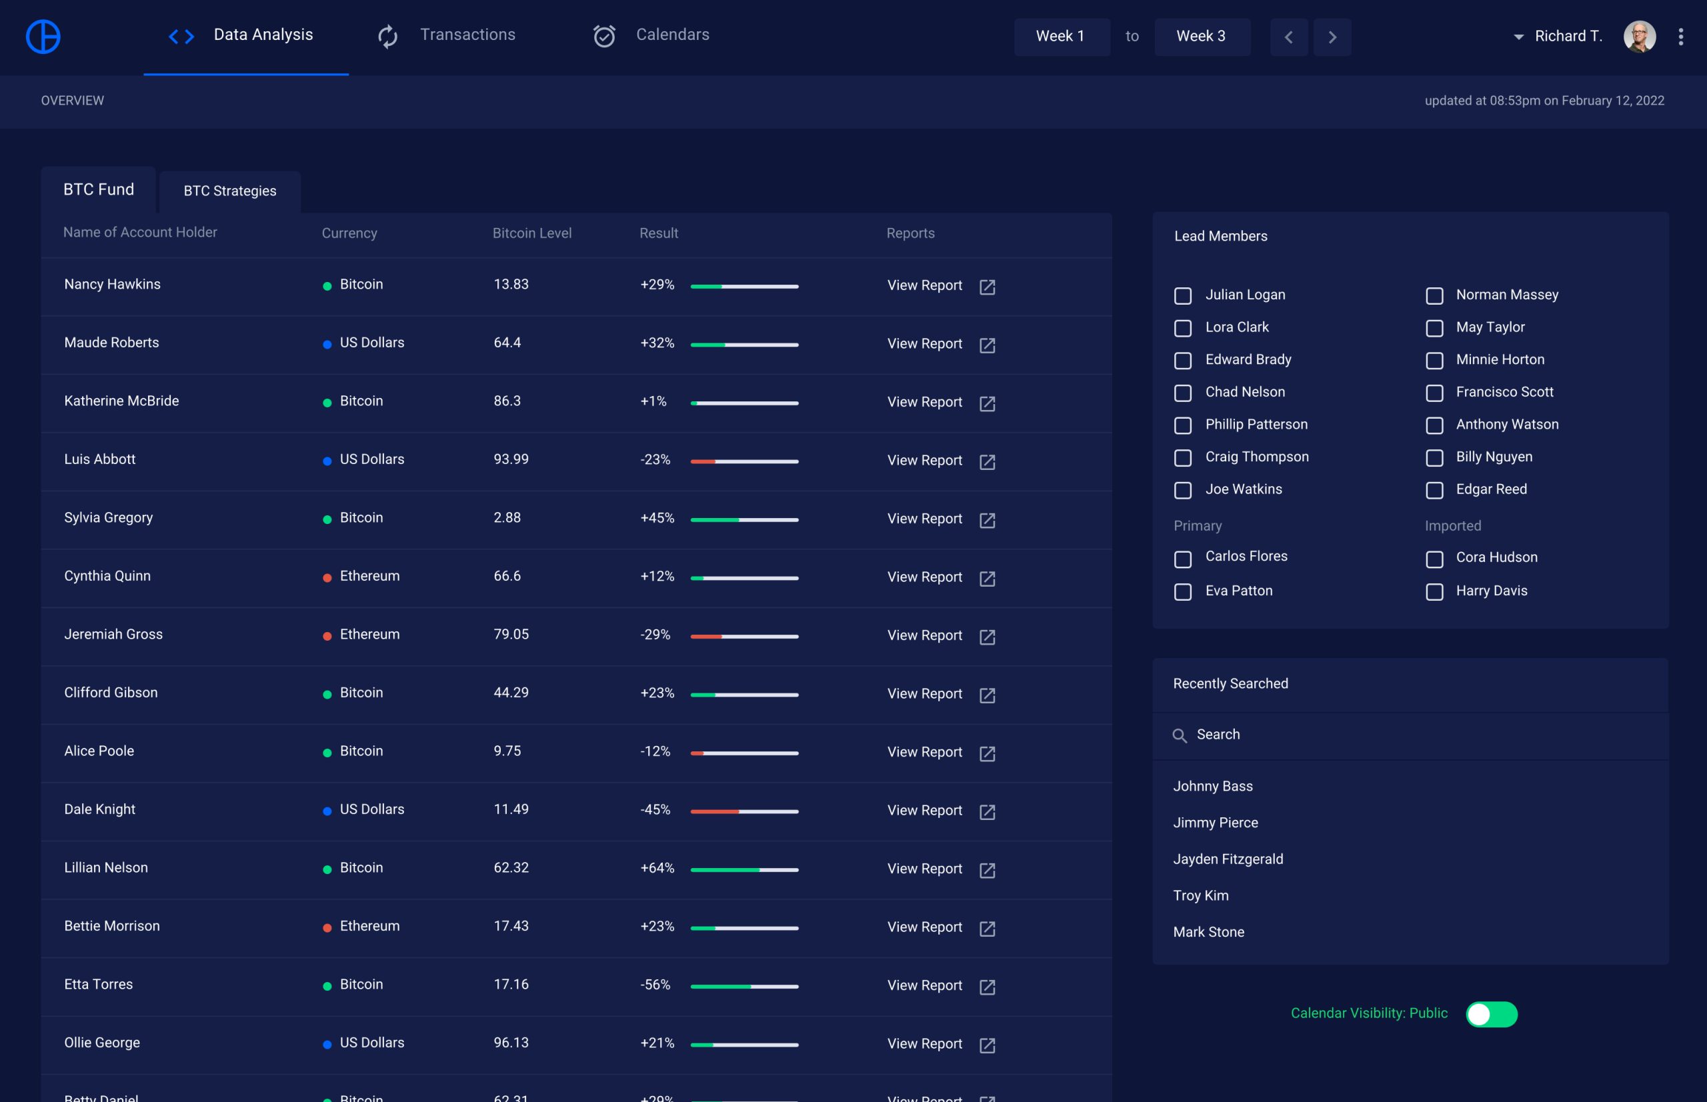Expand the Richard T. user dropdown arrow
Screen dimensions: 1707x1102
[x=1518, y=37]
